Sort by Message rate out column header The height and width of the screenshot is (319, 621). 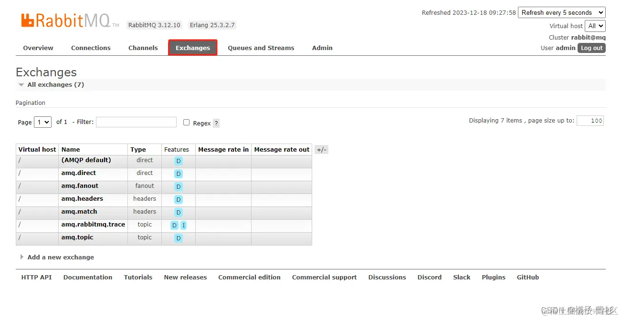(282, 150)
